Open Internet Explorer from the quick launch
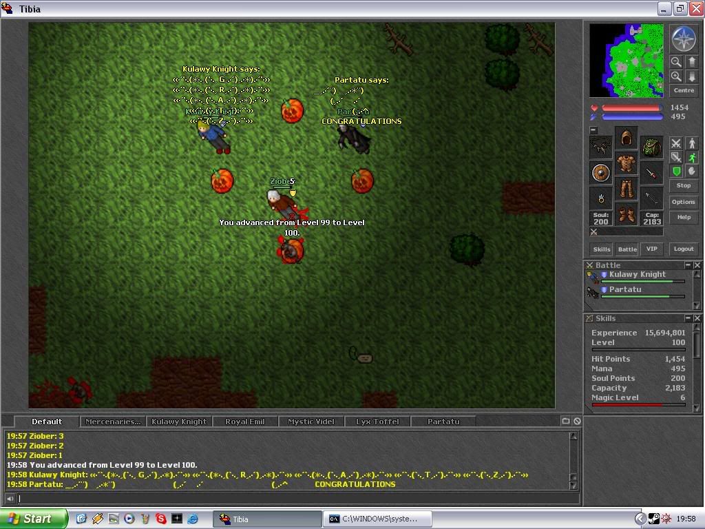The width and height of the screenshot is (705, 529). tap(193, 519)
